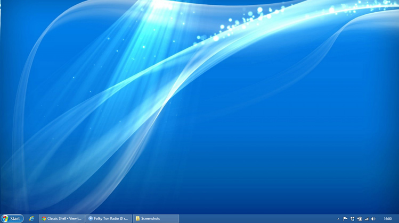The width and height of the screenshot is (399, 223).
Task: Show hidden system tray icons
Action: (x=338, y=219)
